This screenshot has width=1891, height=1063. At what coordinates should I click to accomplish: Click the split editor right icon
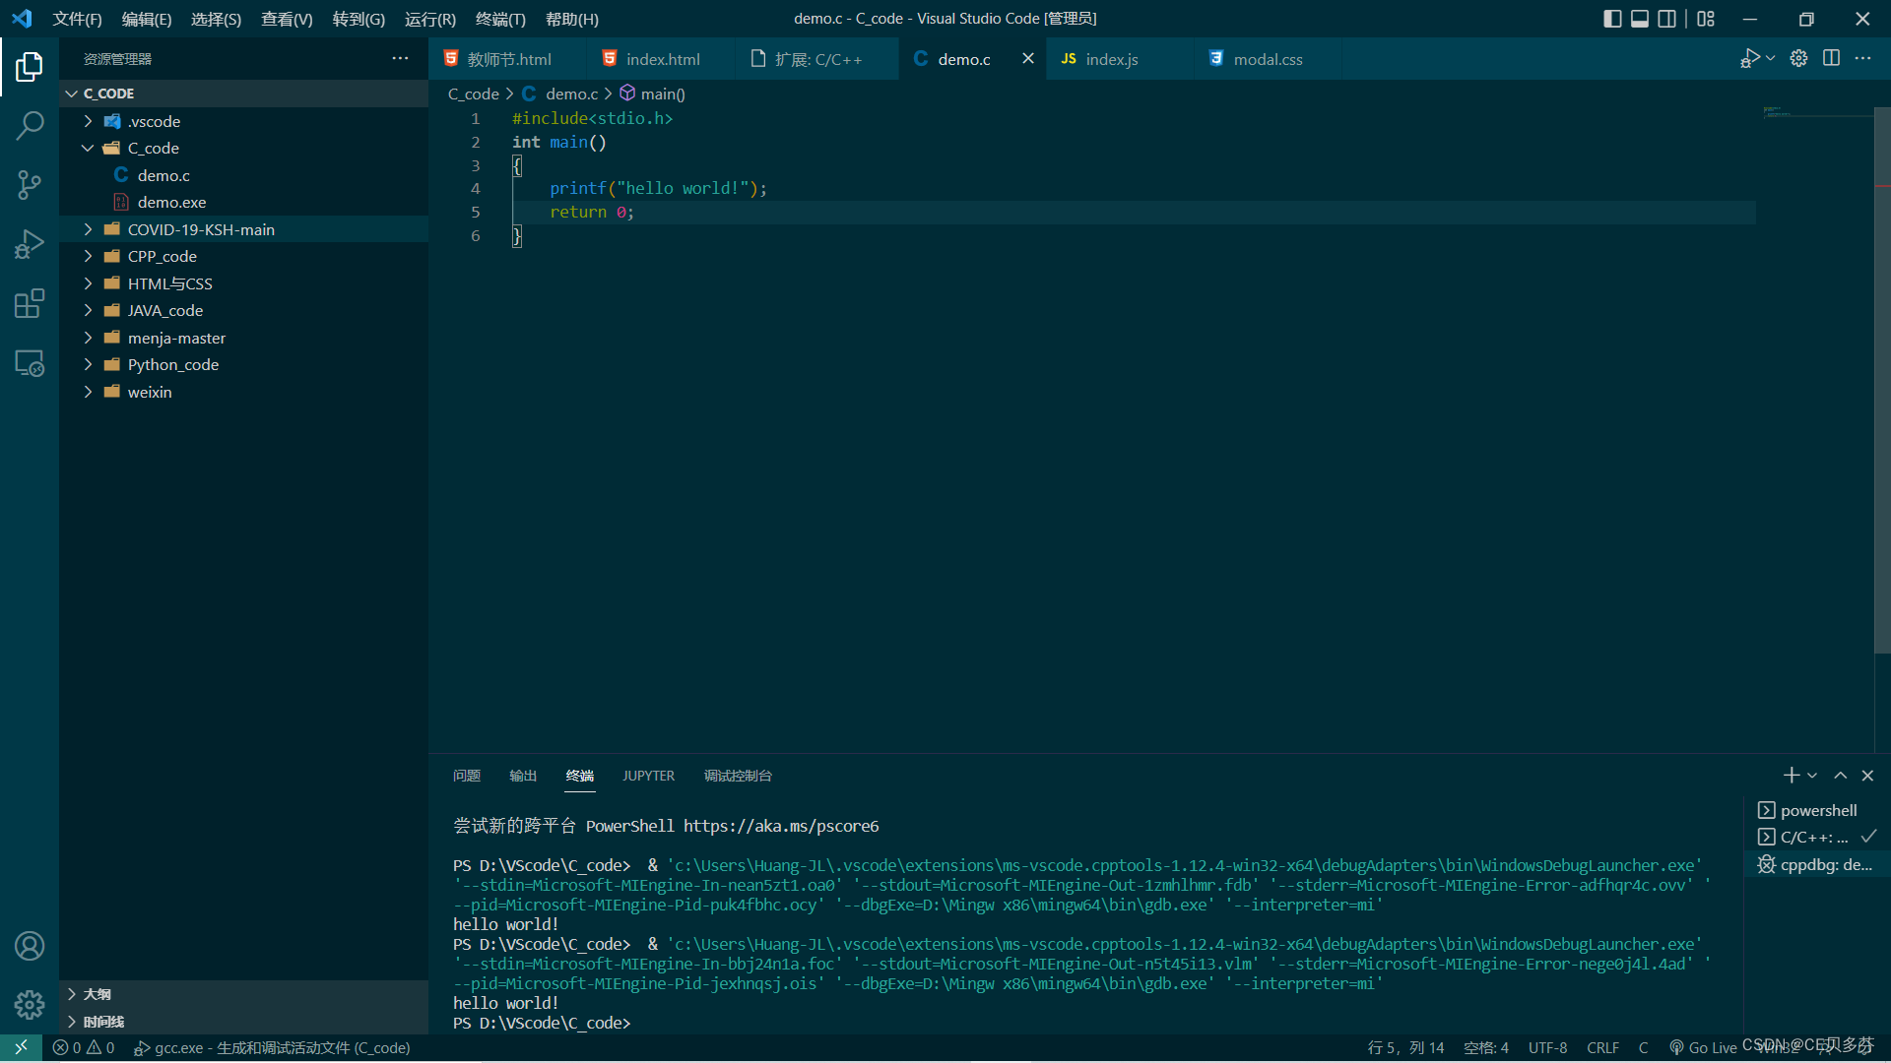tap(1831, 58)
